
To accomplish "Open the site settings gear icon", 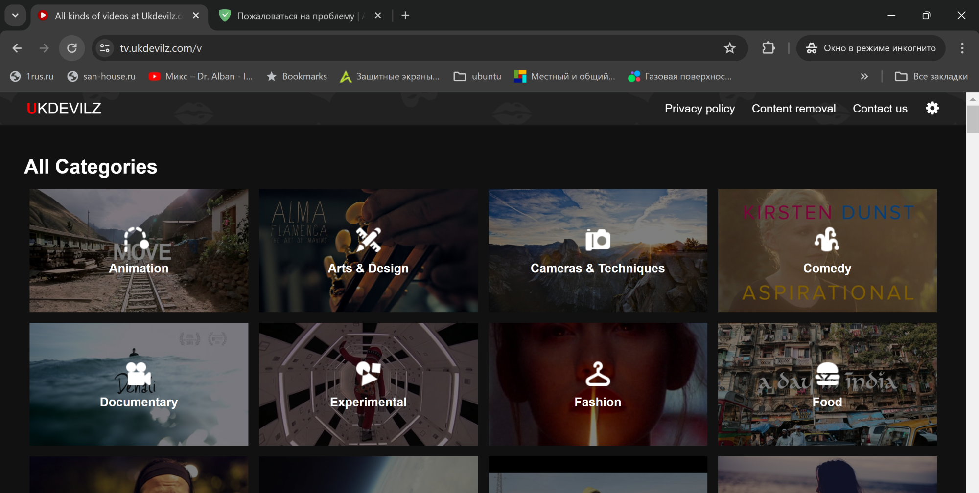I will tap(932, 108).
